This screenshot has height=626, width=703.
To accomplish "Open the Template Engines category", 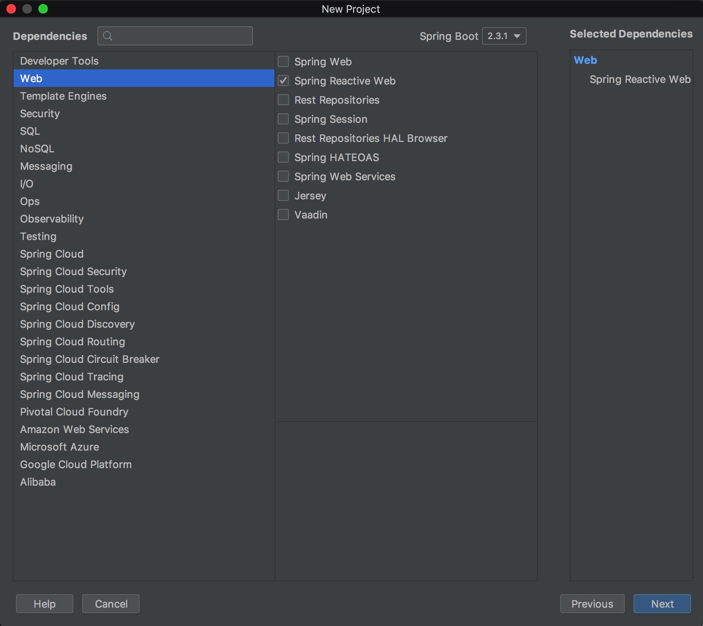I will 144,96.
